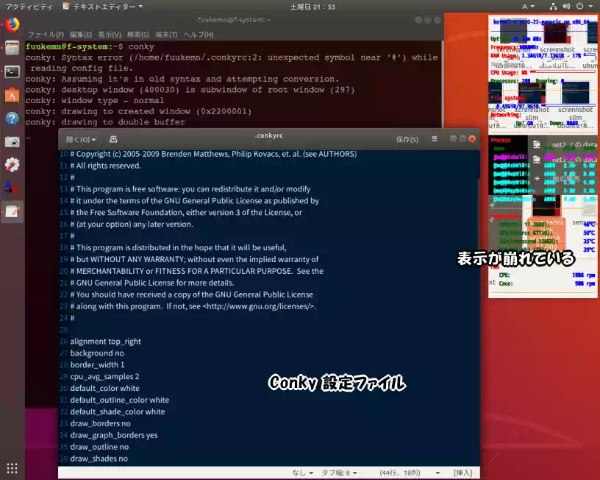
Task: Open the power menu icon in top bar
Action: pos(580,7)
